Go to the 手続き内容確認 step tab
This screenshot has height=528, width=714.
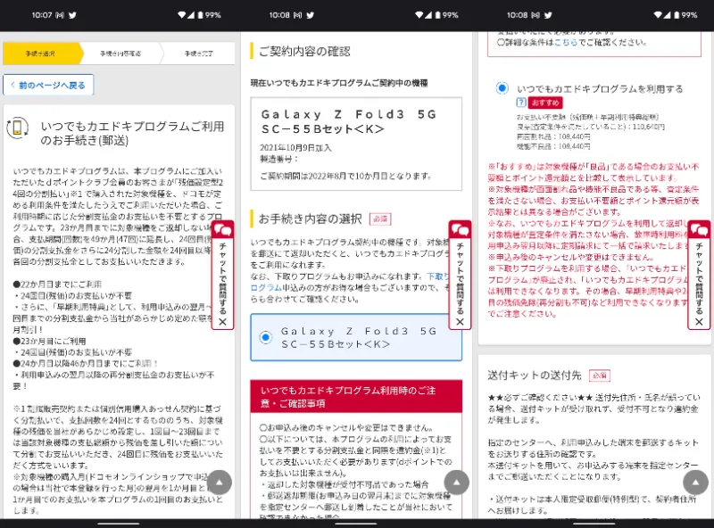[x=120, y=54]
